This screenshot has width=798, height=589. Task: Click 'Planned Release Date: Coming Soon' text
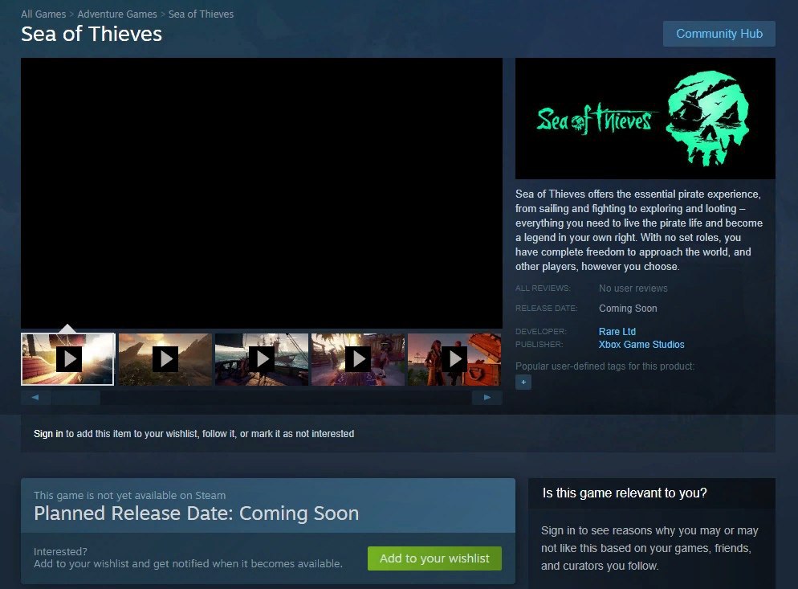(x=197, y=513)
